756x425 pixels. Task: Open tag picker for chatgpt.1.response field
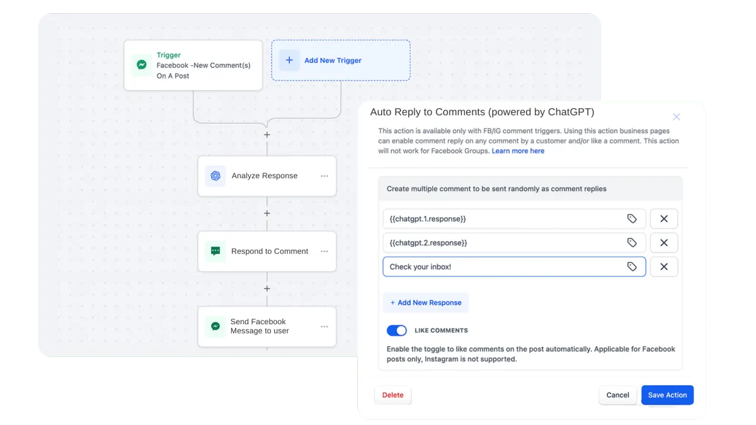(632, 218)
